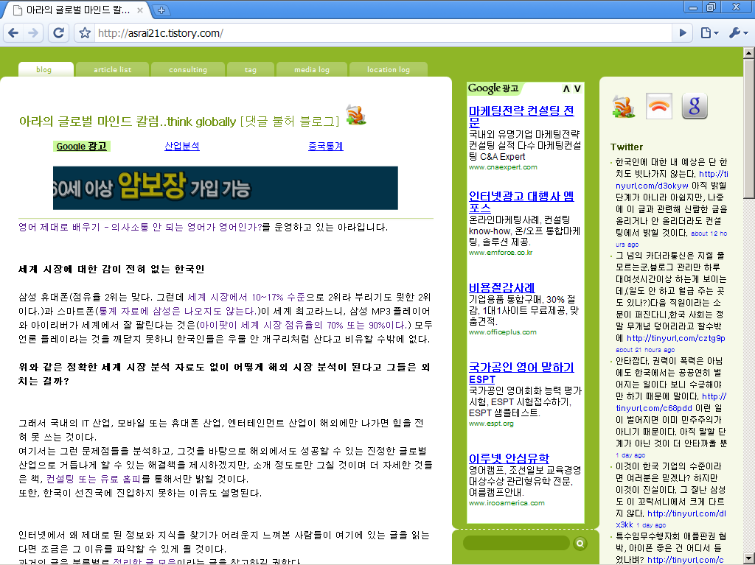Open the 비용절감사례 ad link
This screenshot has width=755, height=565.
pyautogui.click(x=501, y=287)
